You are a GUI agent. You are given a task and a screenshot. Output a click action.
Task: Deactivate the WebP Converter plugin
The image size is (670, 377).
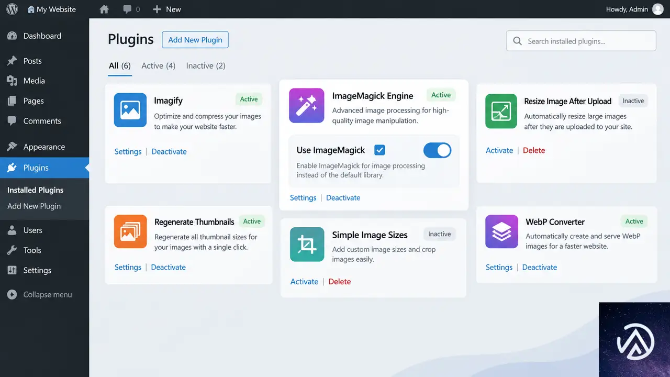pos(540,268)
